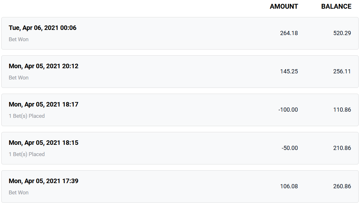Image resolution: width=361 pixels, height=205 pixels.
Task: Select the Mon, Apr 05 20:12 entry
Action: [x=180, y=71]
